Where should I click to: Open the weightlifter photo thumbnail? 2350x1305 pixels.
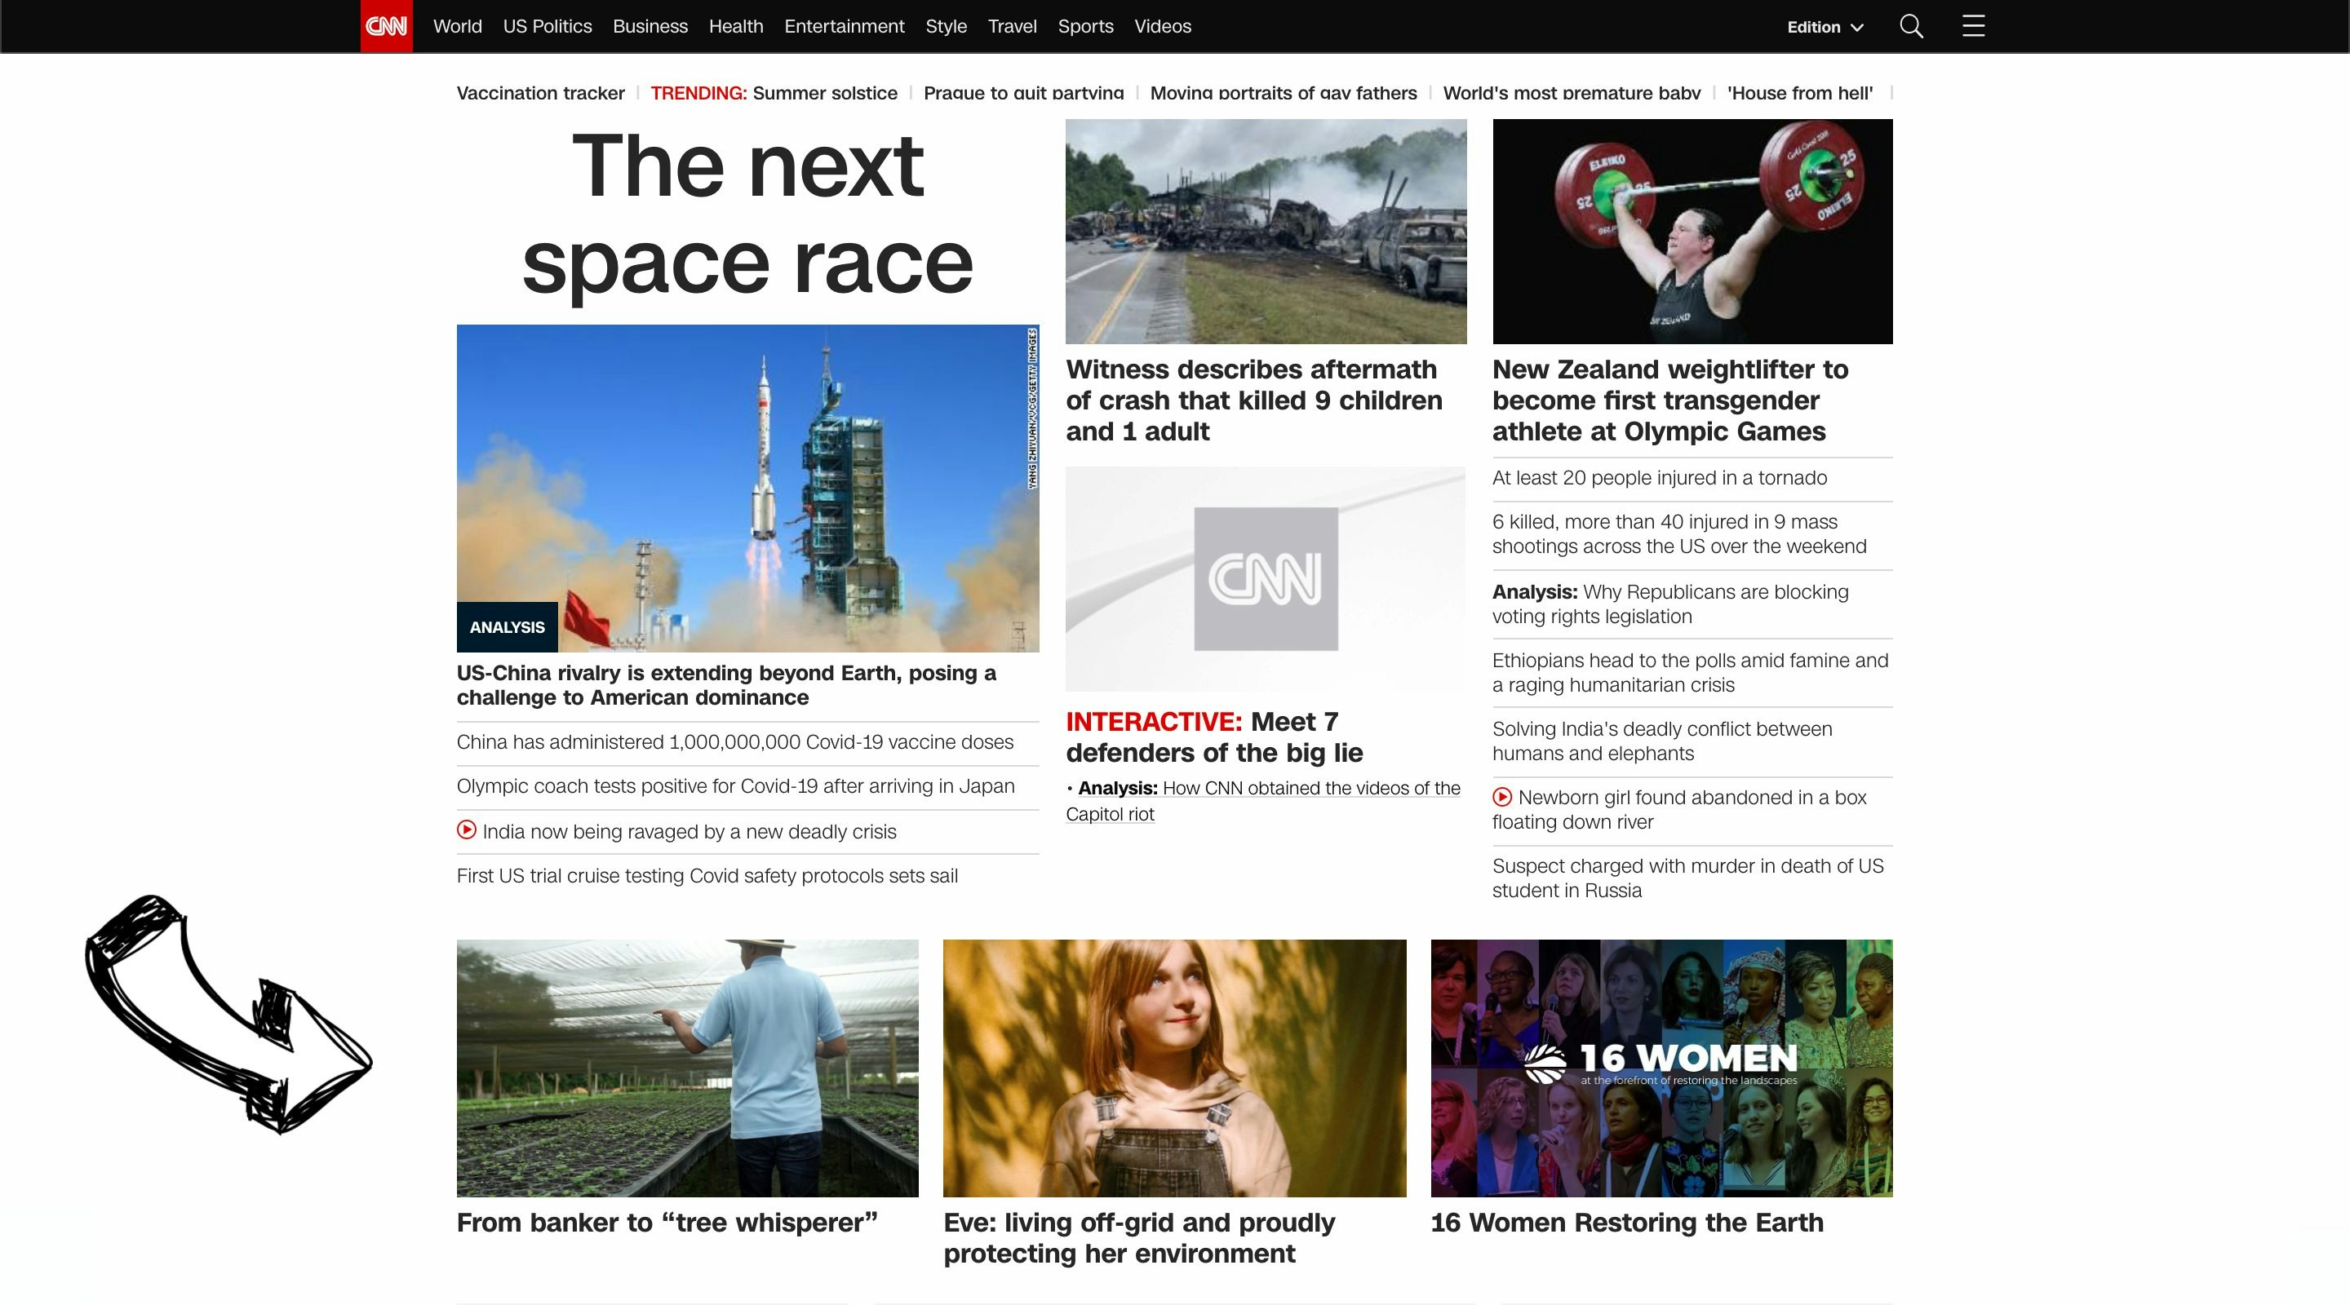1692,231
